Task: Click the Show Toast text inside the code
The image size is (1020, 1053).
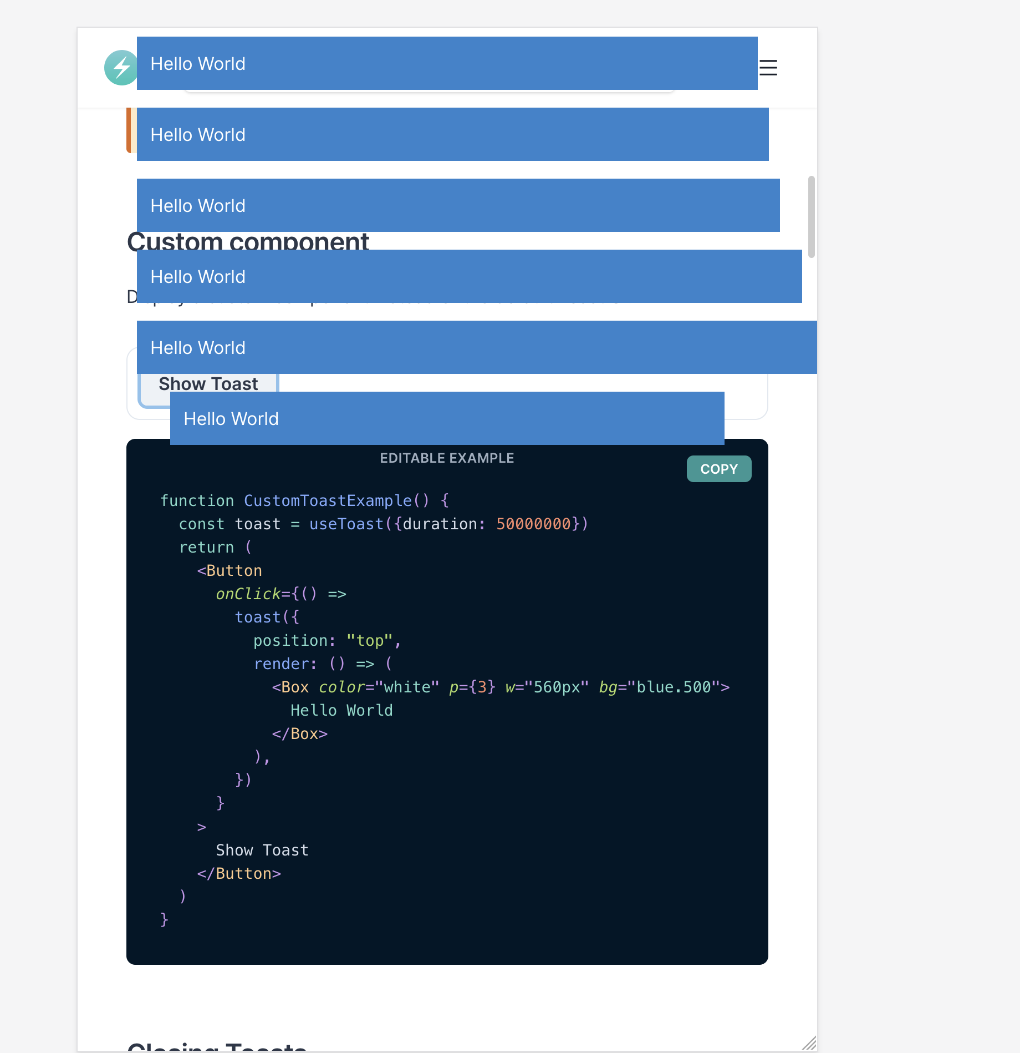Action: (x=262, y=850)
